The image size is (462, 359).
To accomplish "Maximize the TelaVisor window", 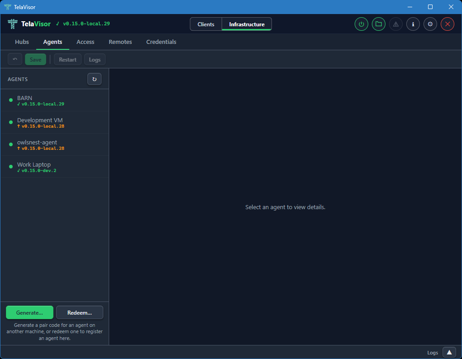I will [430, 7].
